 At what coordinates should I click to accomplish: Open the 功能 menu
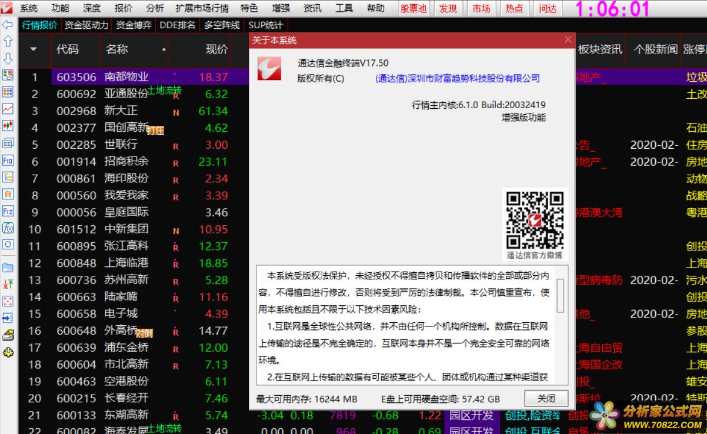point(60,8)
